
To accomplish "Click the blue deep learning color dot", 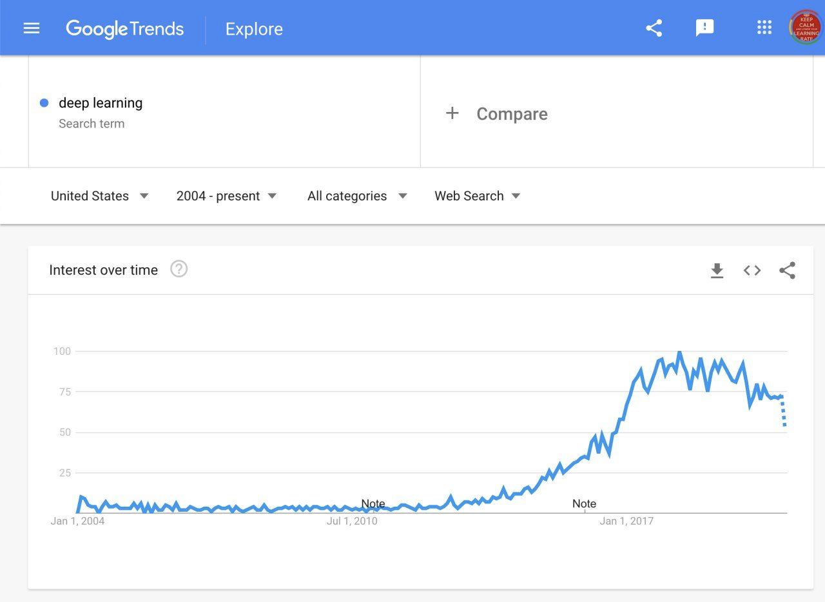I will click(44, 103).
